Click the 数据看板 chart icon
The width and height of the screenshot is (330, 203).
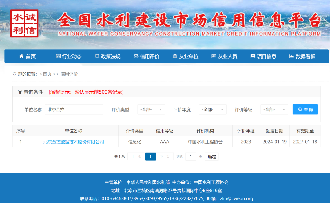pos(292,56)
